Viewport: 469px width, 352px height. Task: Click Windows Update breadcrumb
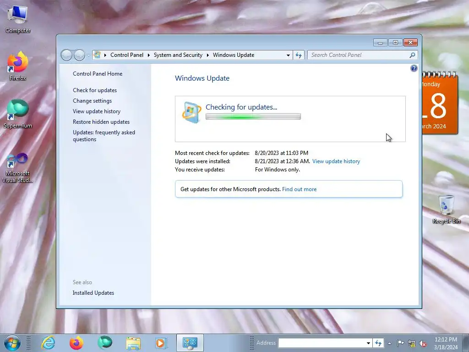click(x=234, y=55)
